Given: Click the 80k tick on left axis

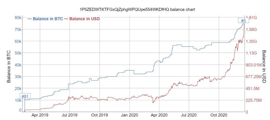Looking at the screenshot, I should tap(18, 18).
